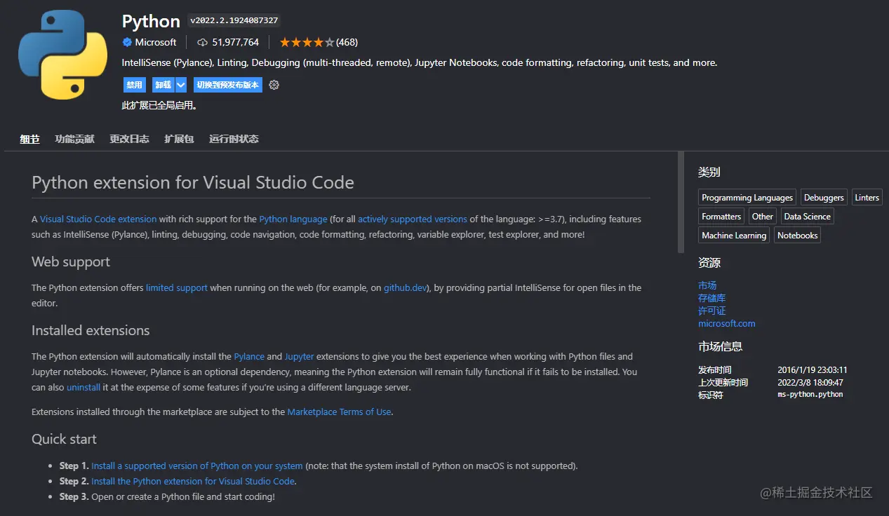The width and height of the screenshot is (889, 516).
Task: Open the Visual Studio Code extension link
Action: [98, 219]
